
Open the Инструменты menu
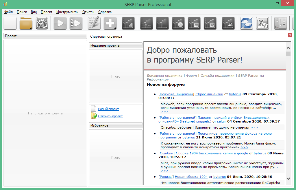[67, 12]
